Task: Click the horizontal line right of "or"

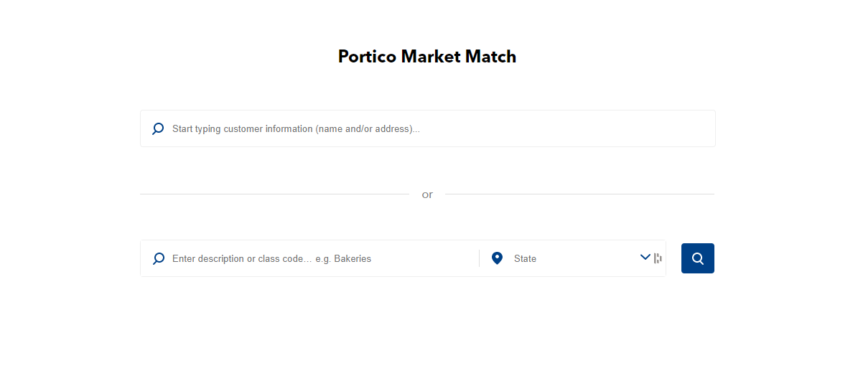Action: [x=579, y=194]
